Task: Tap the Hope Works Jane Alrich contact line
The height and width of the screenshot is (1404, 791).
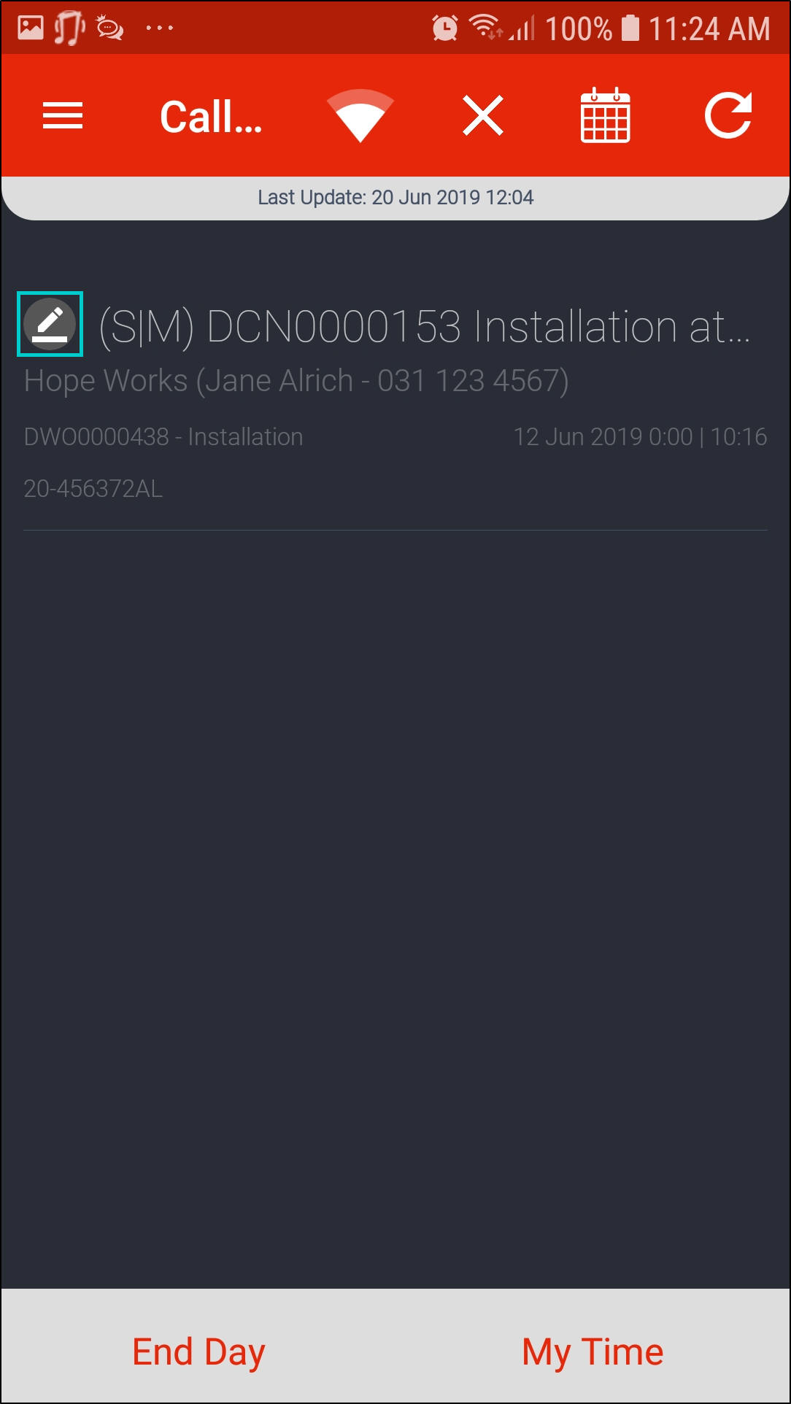Action: coord(296,381)
